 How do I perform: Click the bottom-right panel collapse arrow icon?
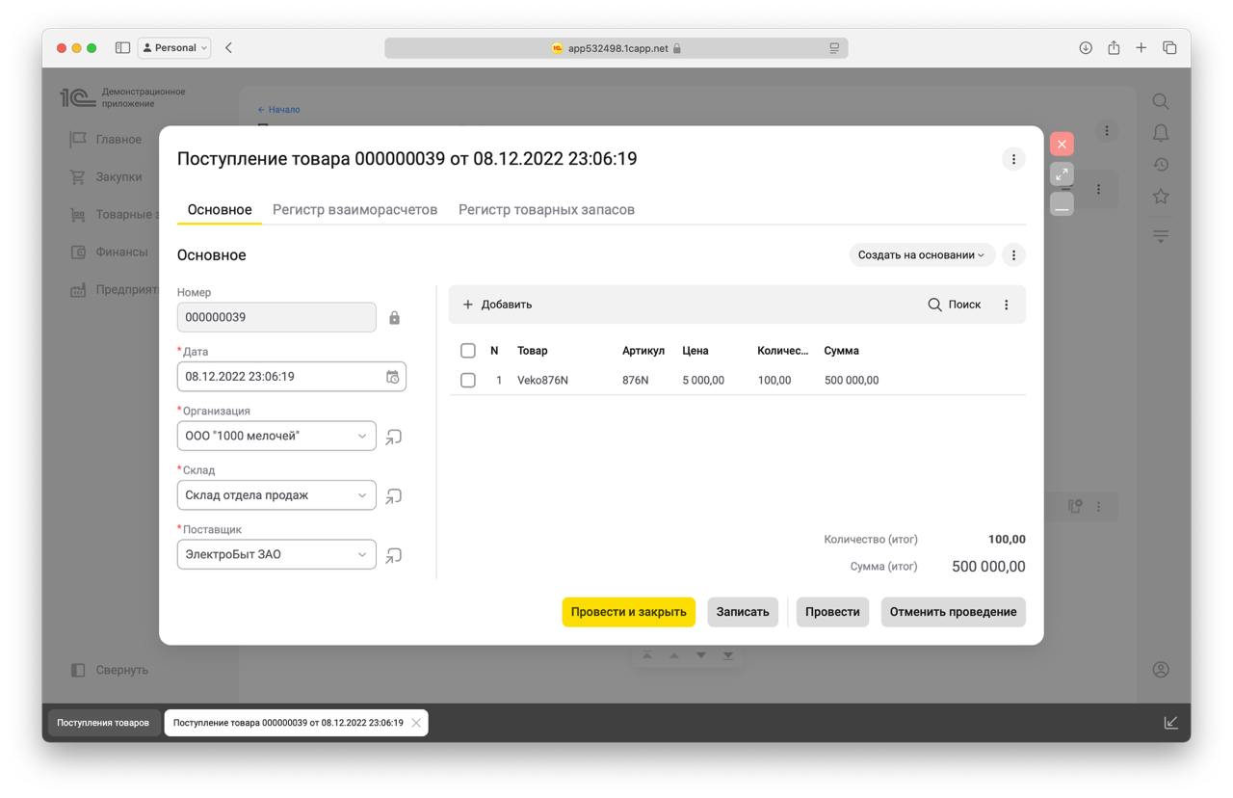point(1170,723)
